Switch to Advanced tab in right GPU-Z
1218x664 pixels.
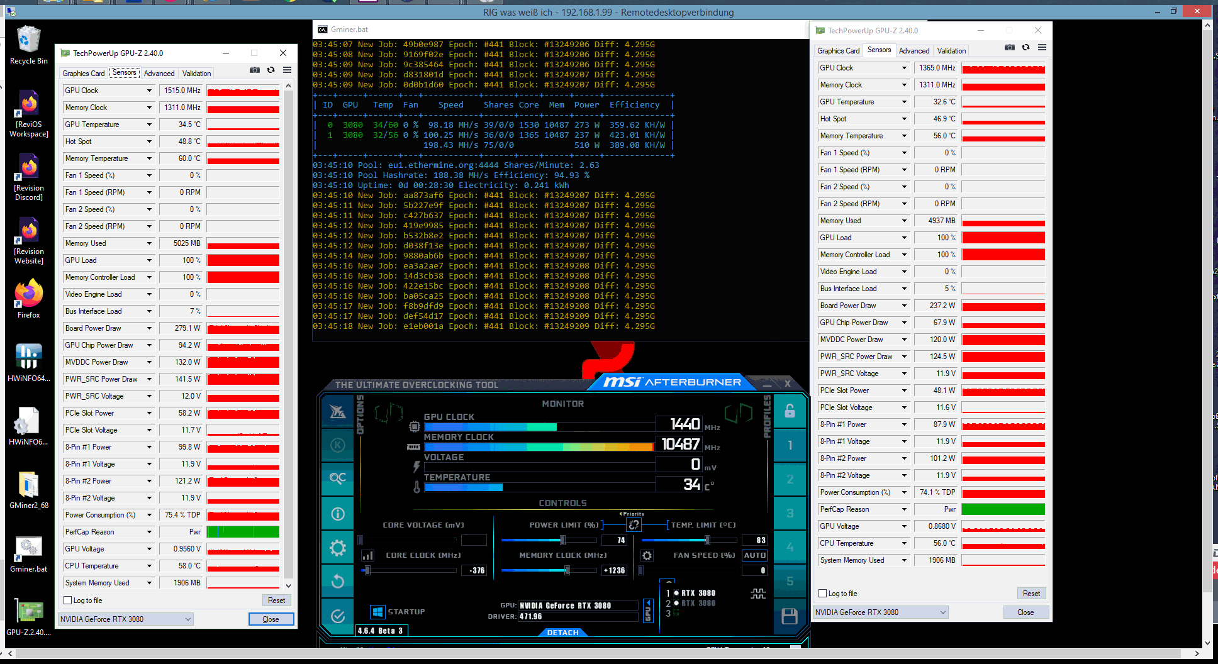pos(914,51)
